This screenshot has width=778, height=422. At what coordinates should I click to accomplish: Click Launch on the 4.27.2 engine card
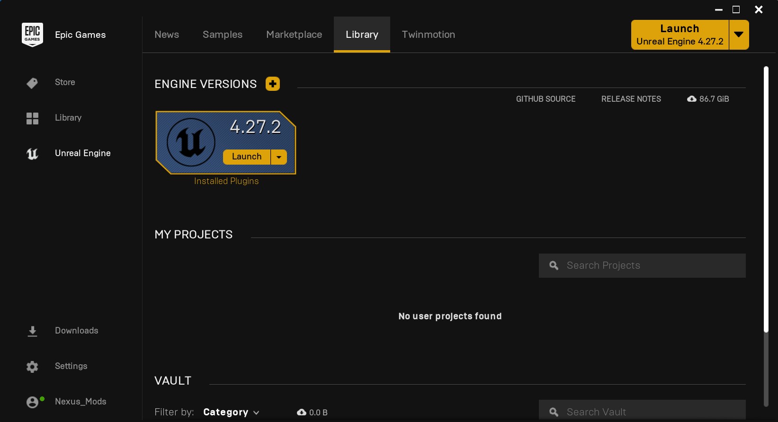(247, 157)
